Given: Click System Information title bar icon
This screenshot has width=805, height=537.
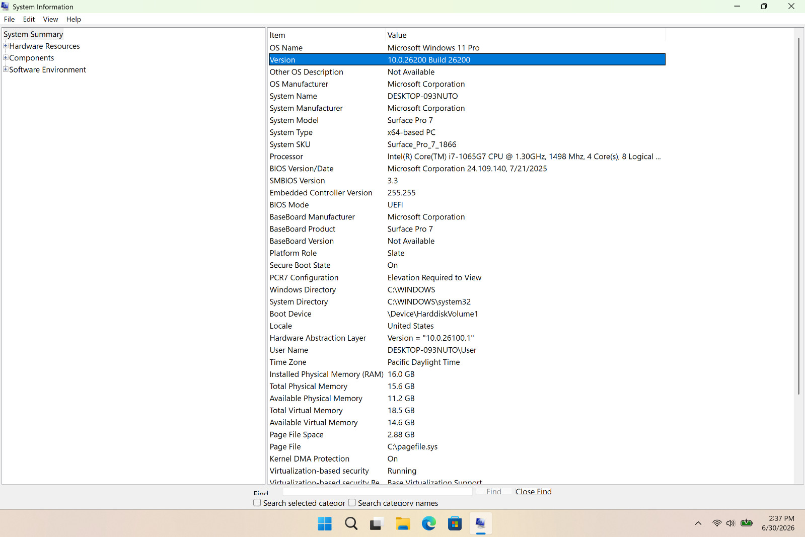Looking at the screenshot, I should (x=6, y=7).
